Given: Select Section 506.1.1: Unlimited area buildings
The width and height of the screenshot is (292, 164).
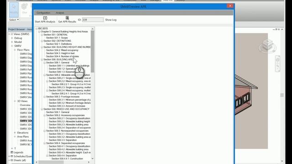Looking at the screenshot, I should [69, 66].
